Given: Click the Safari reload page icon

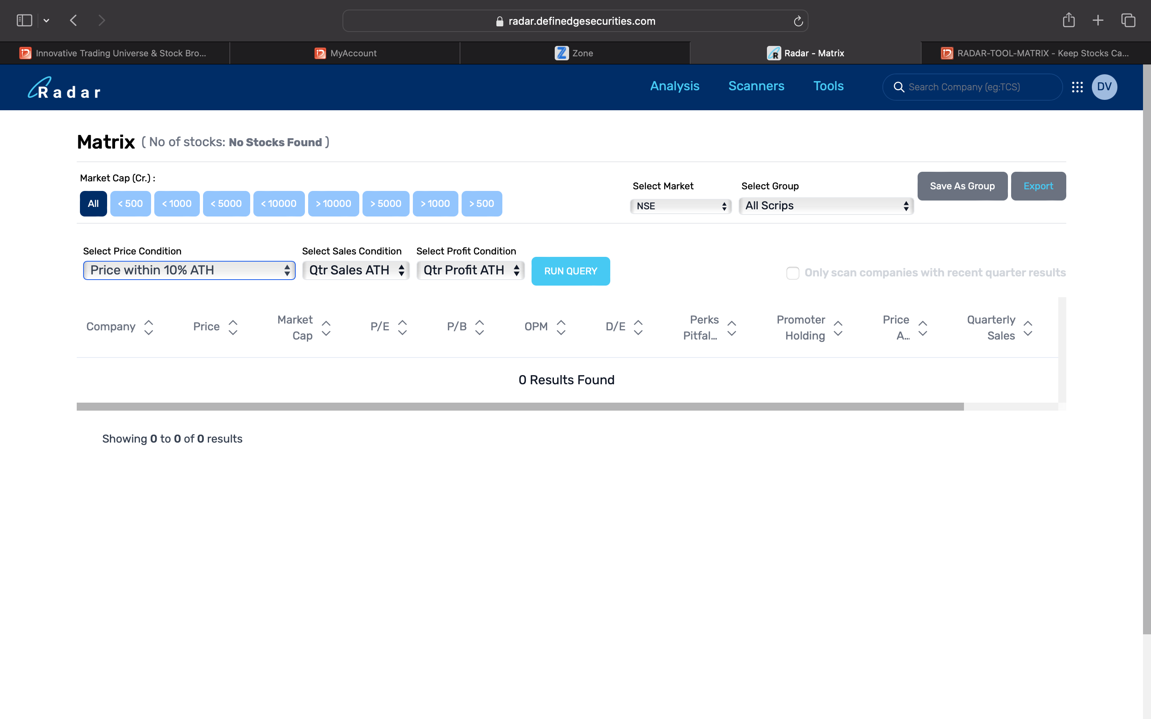Looking at the screenshot, I should (x=798, y=21).
